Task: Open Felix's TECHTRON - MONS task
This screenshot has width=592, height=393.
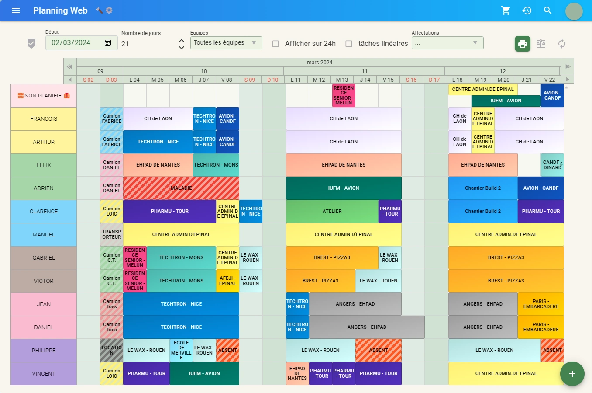Action: pos(216,165)
